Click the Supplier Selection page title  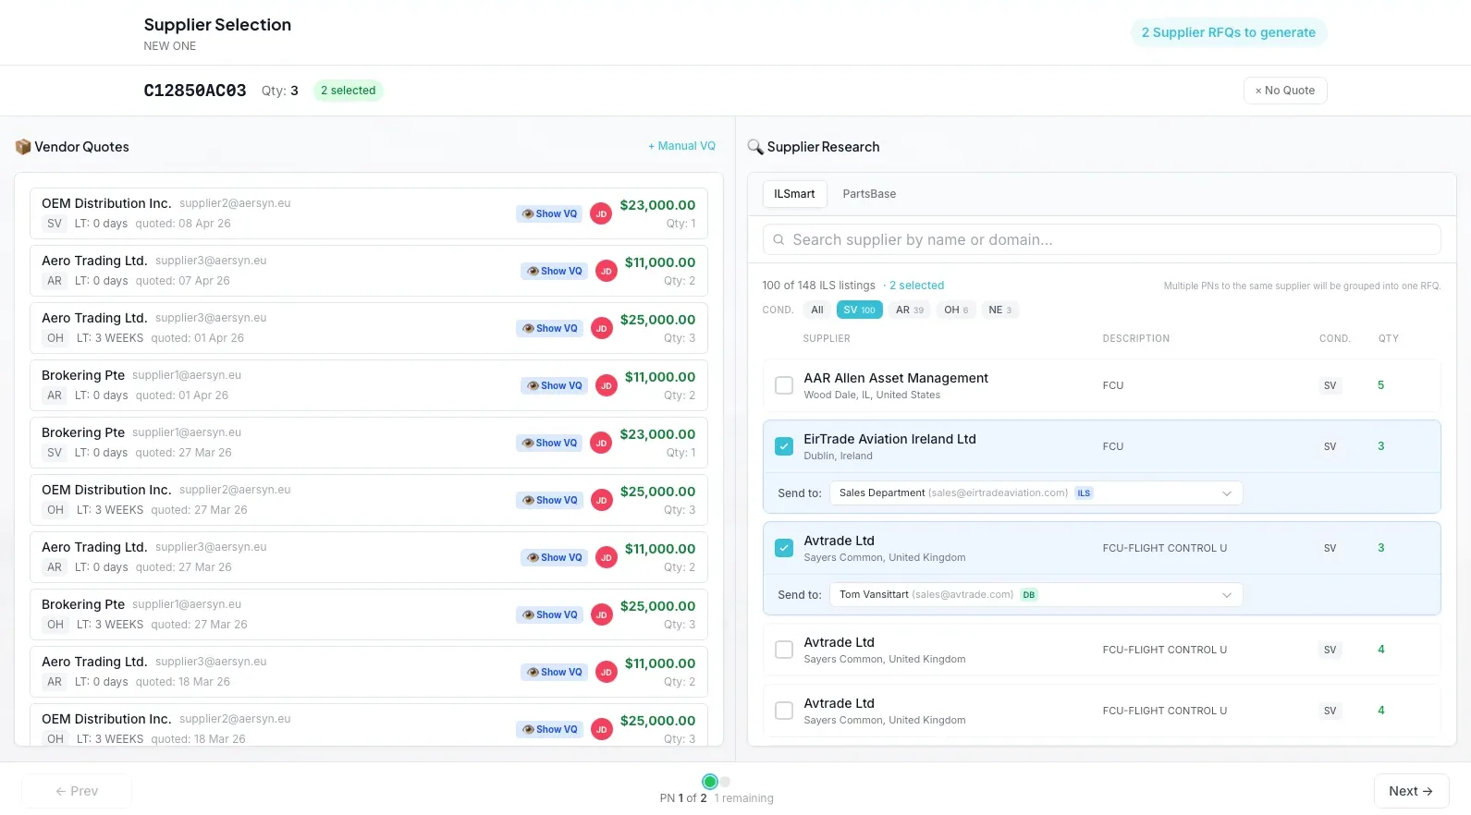[x=217, y=25]
